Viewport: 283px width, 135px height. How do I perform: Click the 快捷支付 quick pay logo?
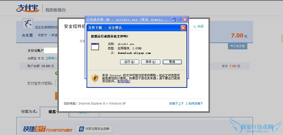click(x=34, y=129)
